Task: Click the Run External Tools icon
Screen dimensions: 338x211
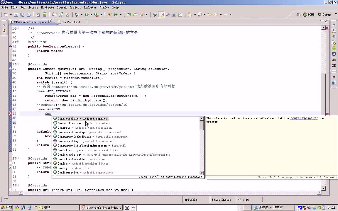Action: [x=96, y=15]
